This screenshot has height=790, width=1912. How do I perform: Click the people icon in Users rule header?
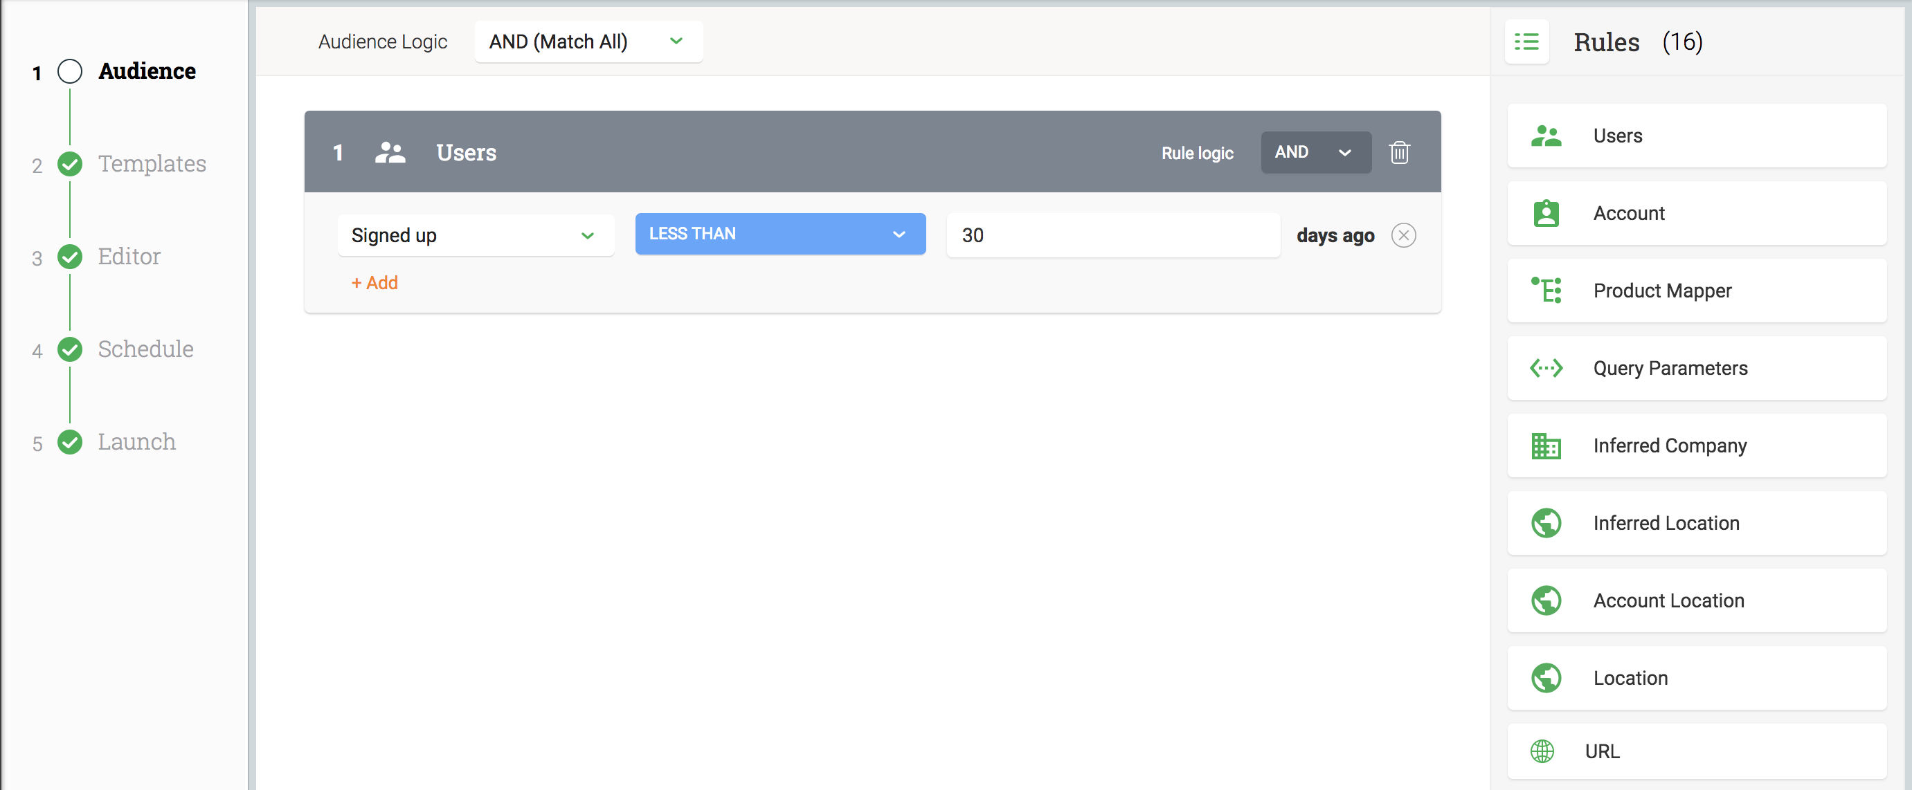pos(390,152)
